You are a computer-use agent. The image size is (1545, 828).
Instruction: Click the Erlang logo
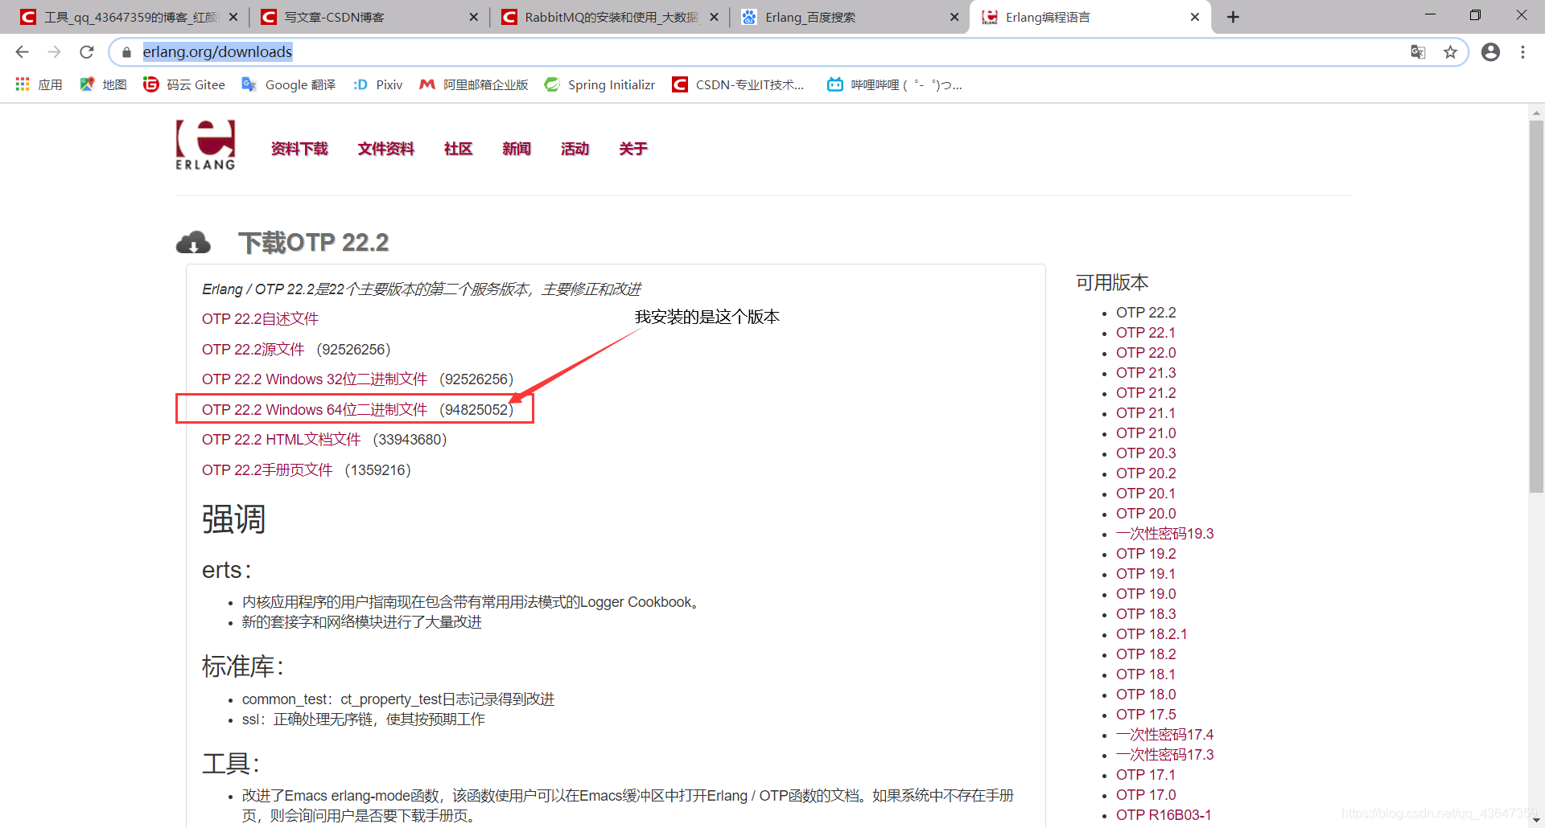[205, 145]
